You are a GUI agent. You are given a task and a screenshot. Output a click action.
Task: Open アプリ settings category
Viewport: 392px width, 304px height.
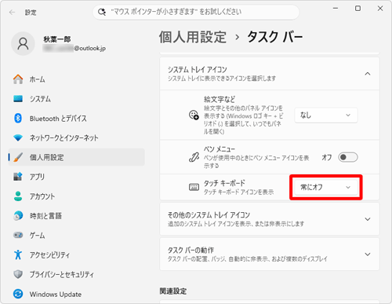click(77, 177)
